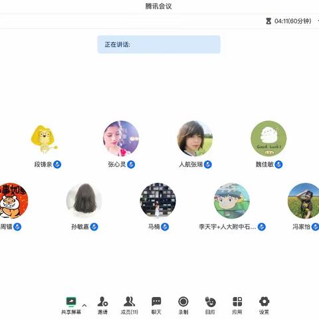Viewport: 319px width, 319px height.
Task: Open the Settings (设置) gear icon
Action: click(264, 302)
